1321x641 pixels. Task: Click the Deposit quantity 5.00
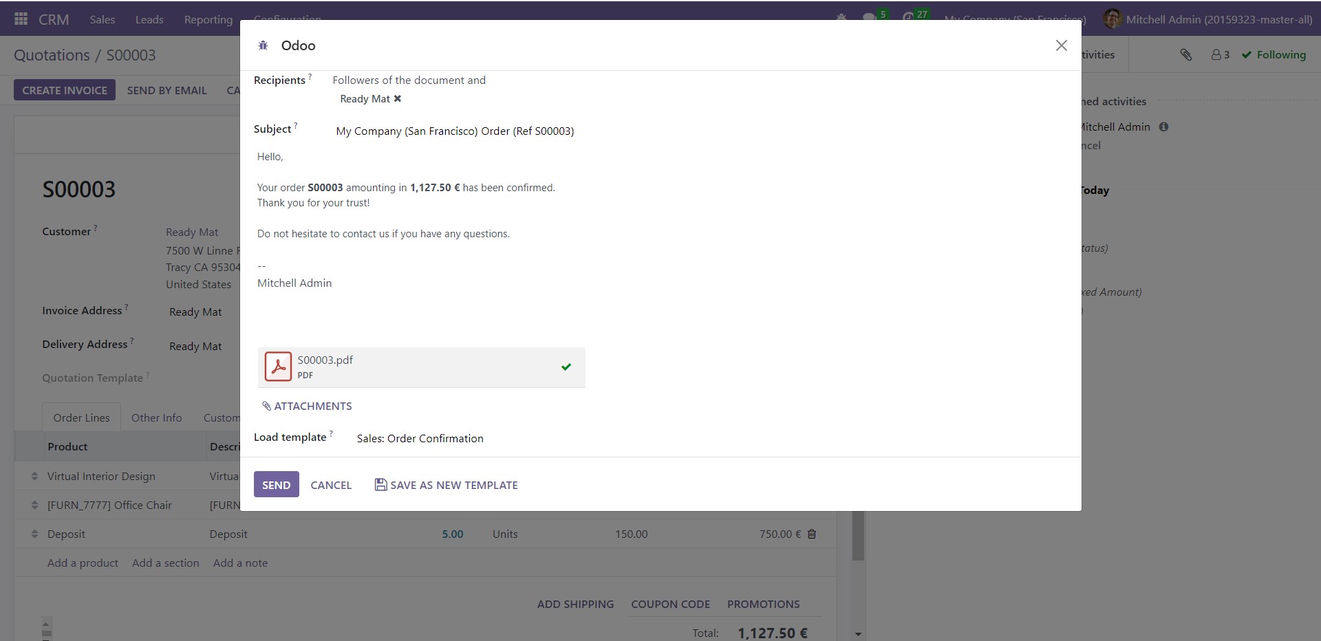pyautogui.click(x=453, y=534)
